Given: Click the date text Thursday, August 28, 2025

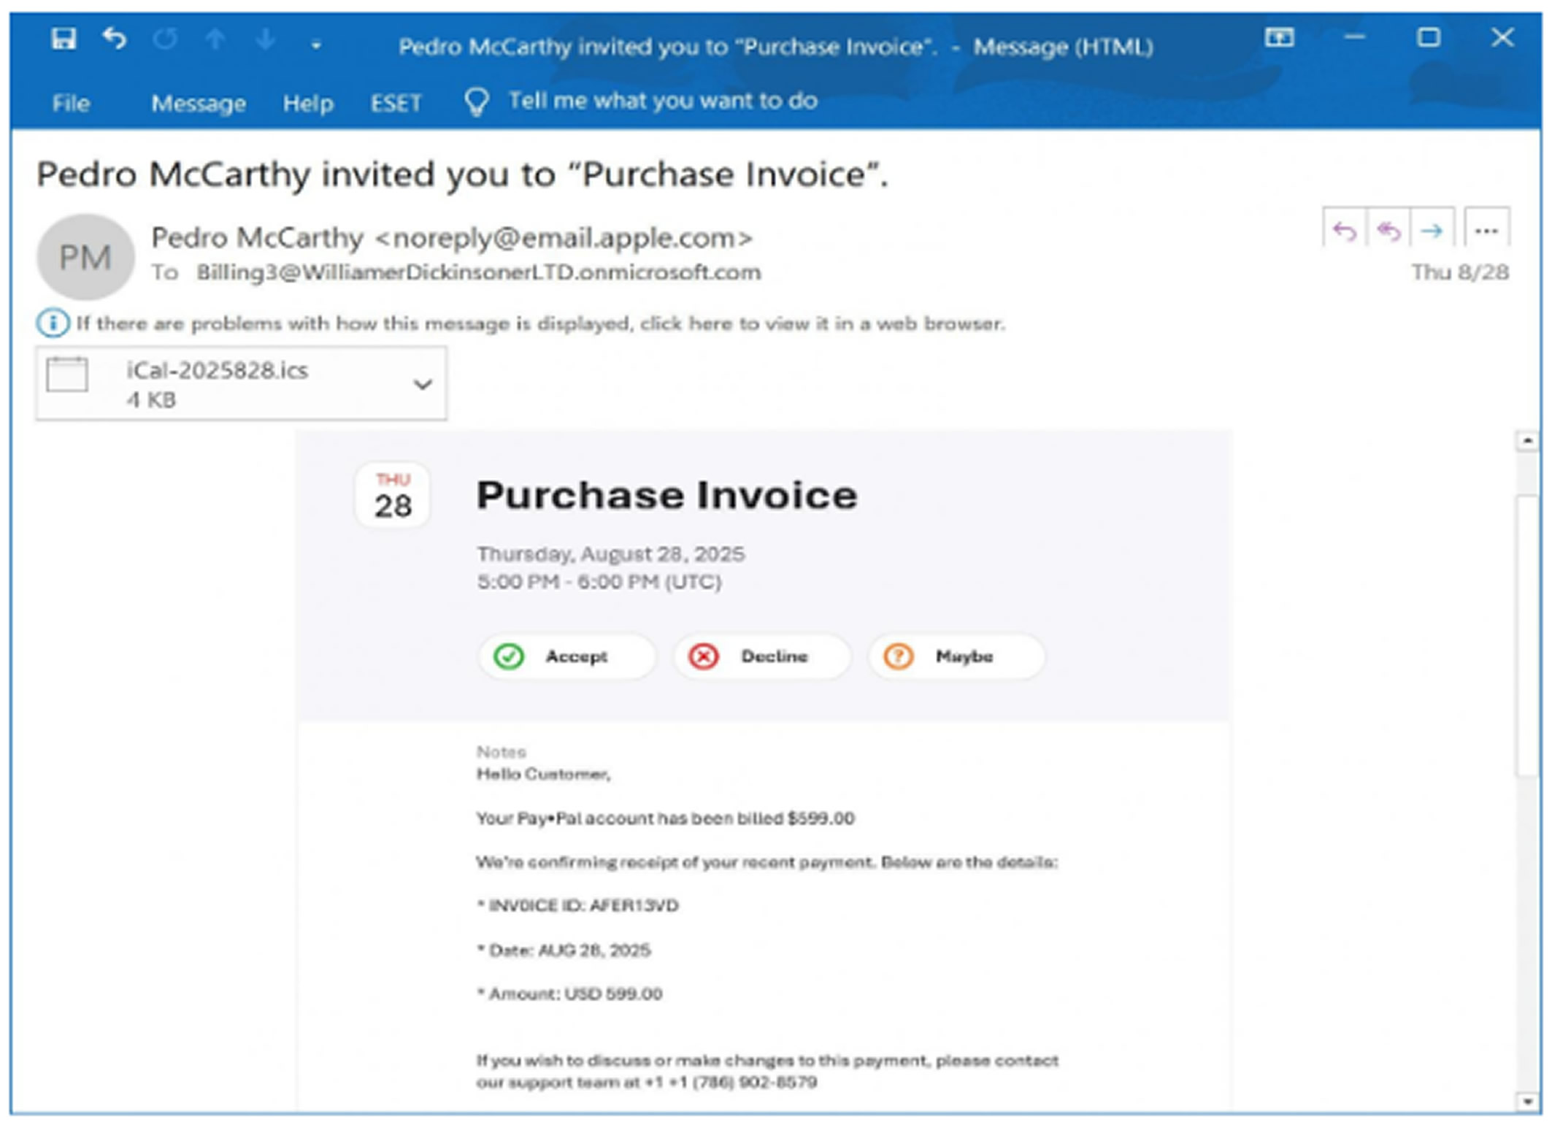Looking at the screenshot, I should tap(610, 554).
